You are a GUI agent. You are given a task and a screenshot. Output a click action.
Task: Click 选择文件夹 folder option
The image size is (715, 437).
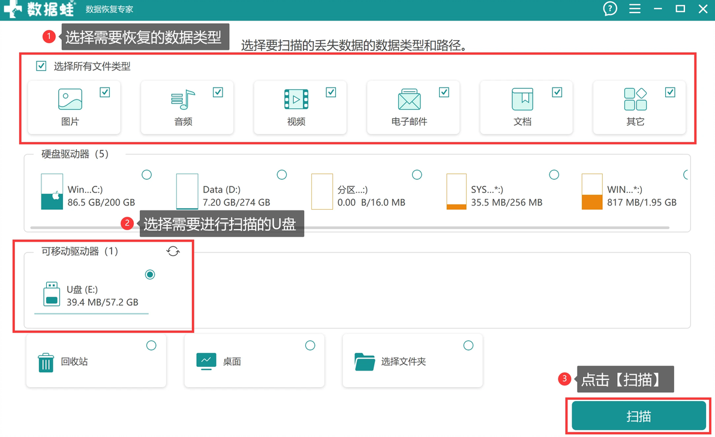413,360
